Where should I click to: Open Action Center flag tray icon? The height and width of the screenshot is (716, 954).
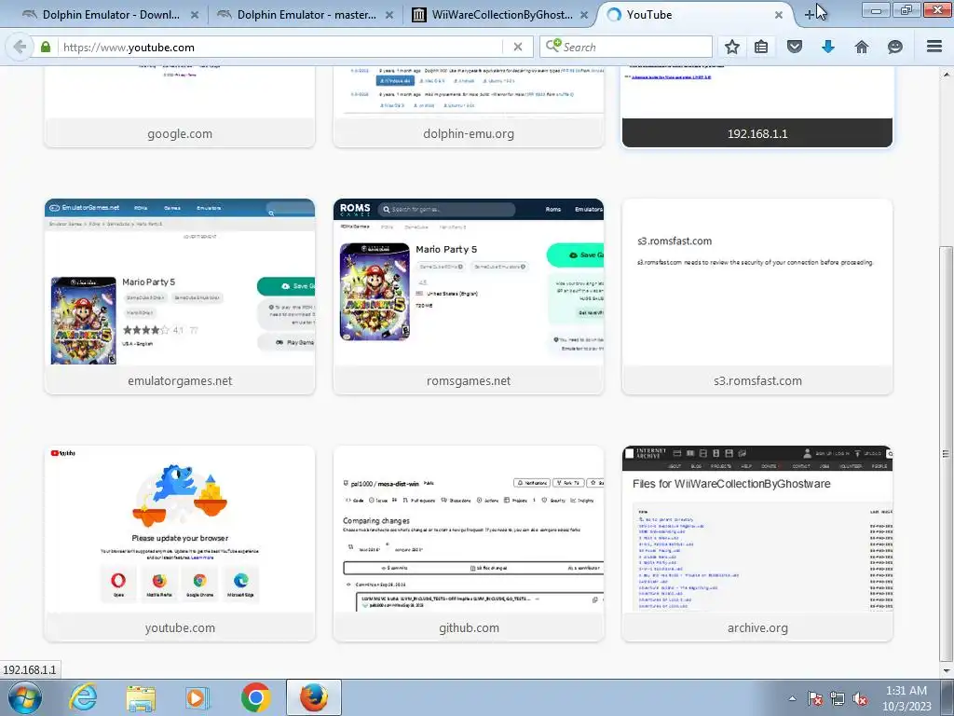[x=814, y=698]
